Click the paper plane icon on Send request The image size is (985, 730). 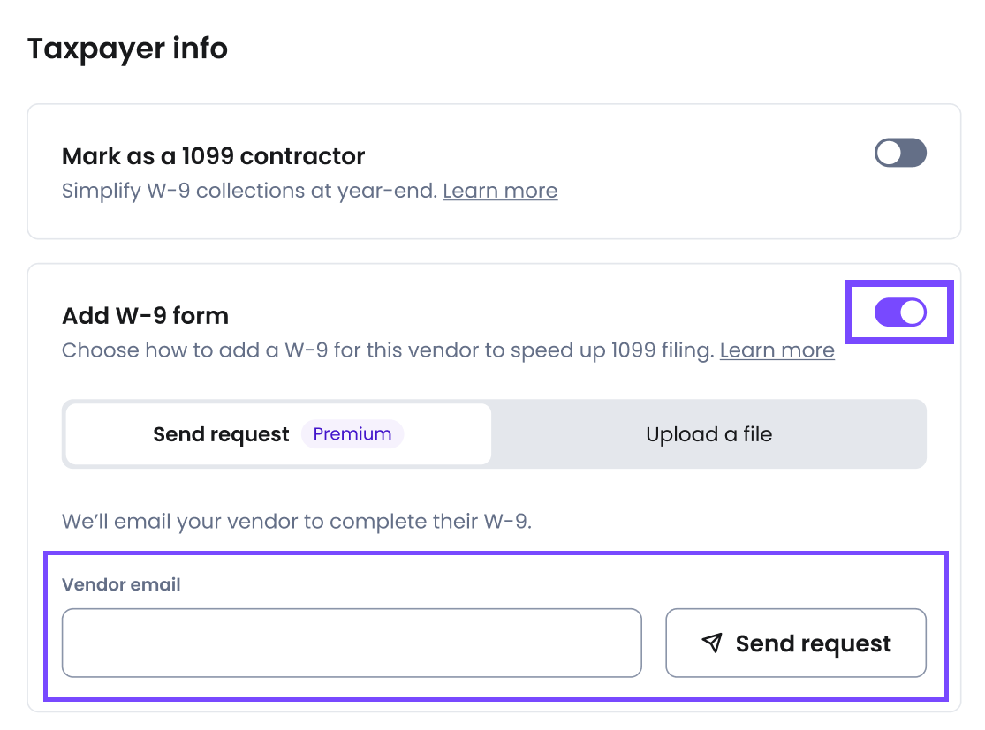(x=712, y=643)
